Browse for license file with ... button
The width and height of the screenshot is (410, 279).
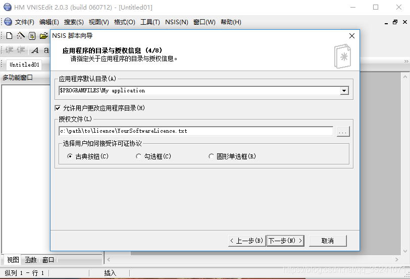pyautogui.click(x=343, y=131)
